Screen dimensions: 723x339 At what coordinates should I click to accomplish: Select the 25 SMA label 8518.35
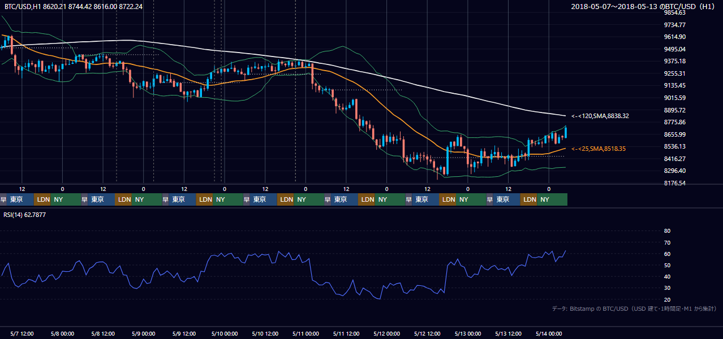tap(599, 149)
